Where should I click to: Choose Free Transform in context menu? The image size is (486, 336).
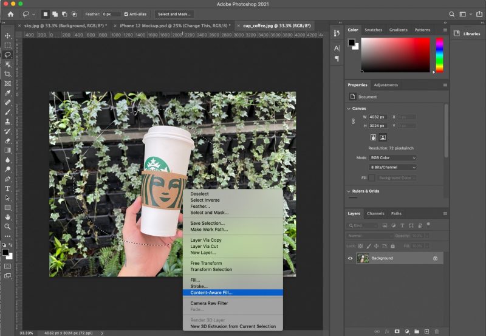pyautogui.click(x=233, y=263)
